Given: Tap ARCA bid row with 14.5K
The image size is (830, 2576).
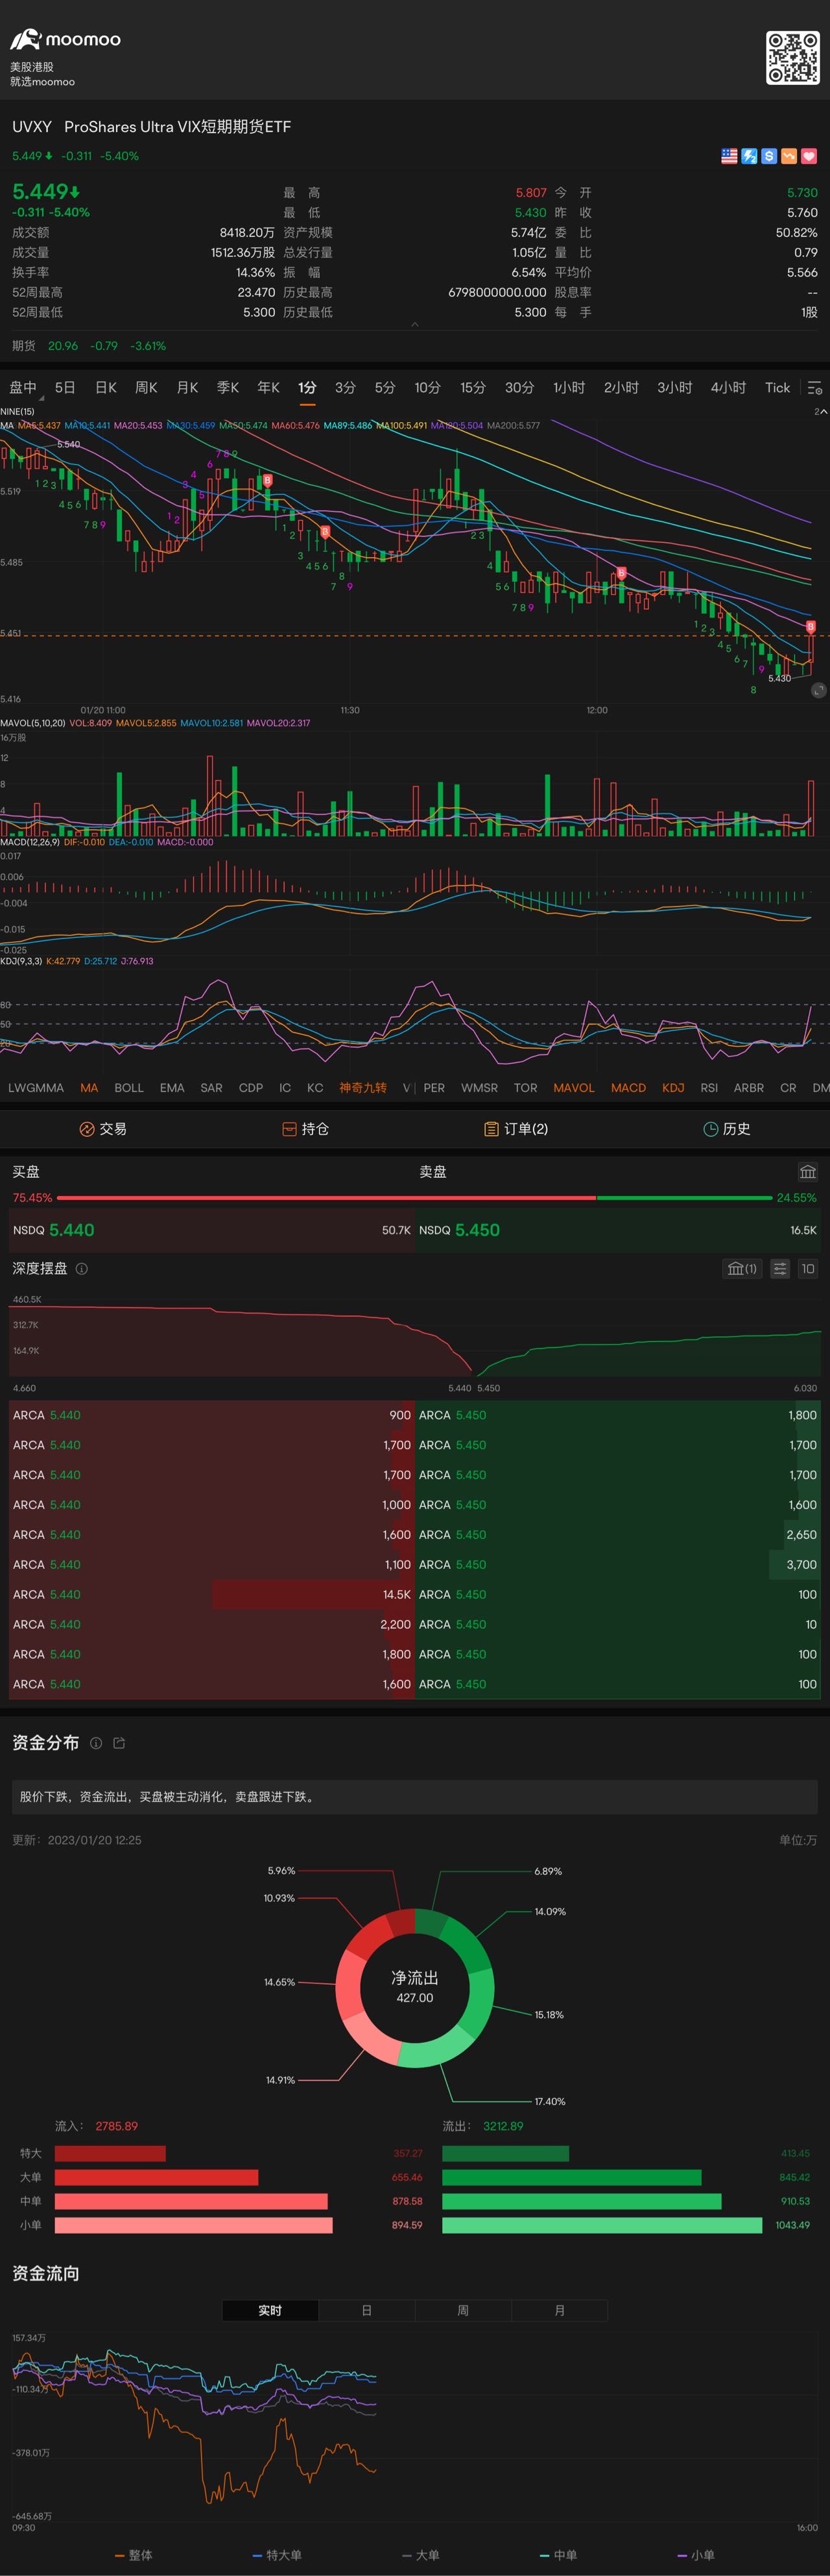Looking at the screenshot, I should (x=211, y=1594).
